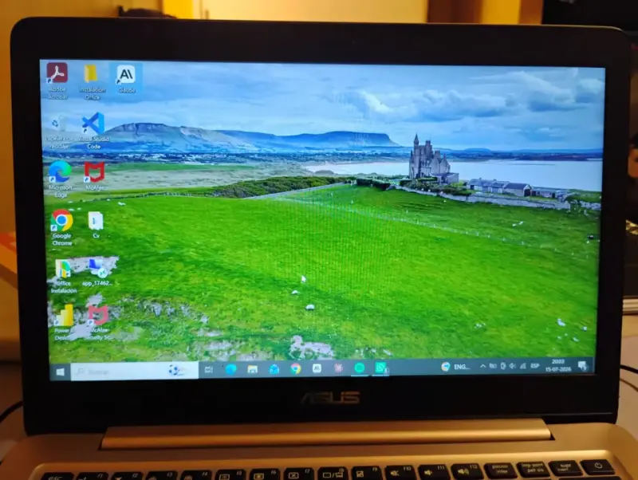Screen dimensions: 638x480
Task: Click the colorful tray icon beside ENG
Action: [x=446, y=367]
